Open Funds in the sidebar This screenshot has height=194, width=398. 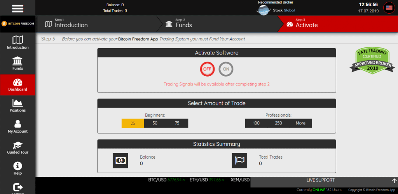[x=18, y=63]
